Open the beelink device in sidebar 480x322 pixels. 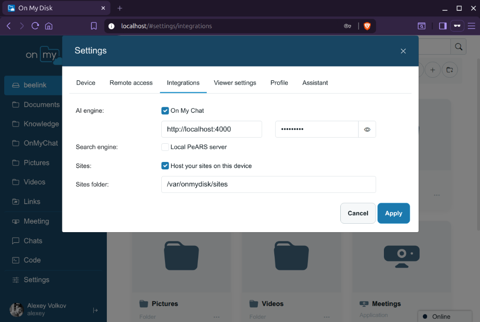click(x=33, y=85)
